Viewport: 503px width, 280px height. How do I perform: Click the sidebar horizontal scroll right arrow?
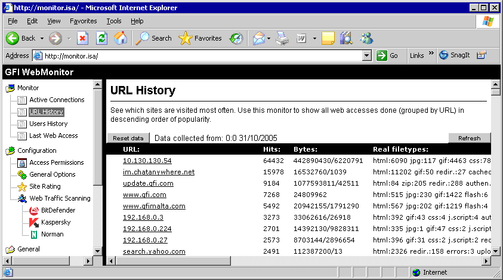[88, 261]
